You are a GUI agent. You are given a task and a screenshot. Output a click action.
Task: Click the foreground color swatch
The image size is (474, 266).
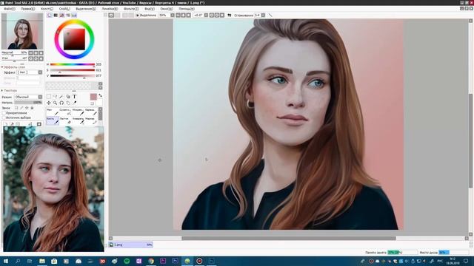click(x=93, y=97)
